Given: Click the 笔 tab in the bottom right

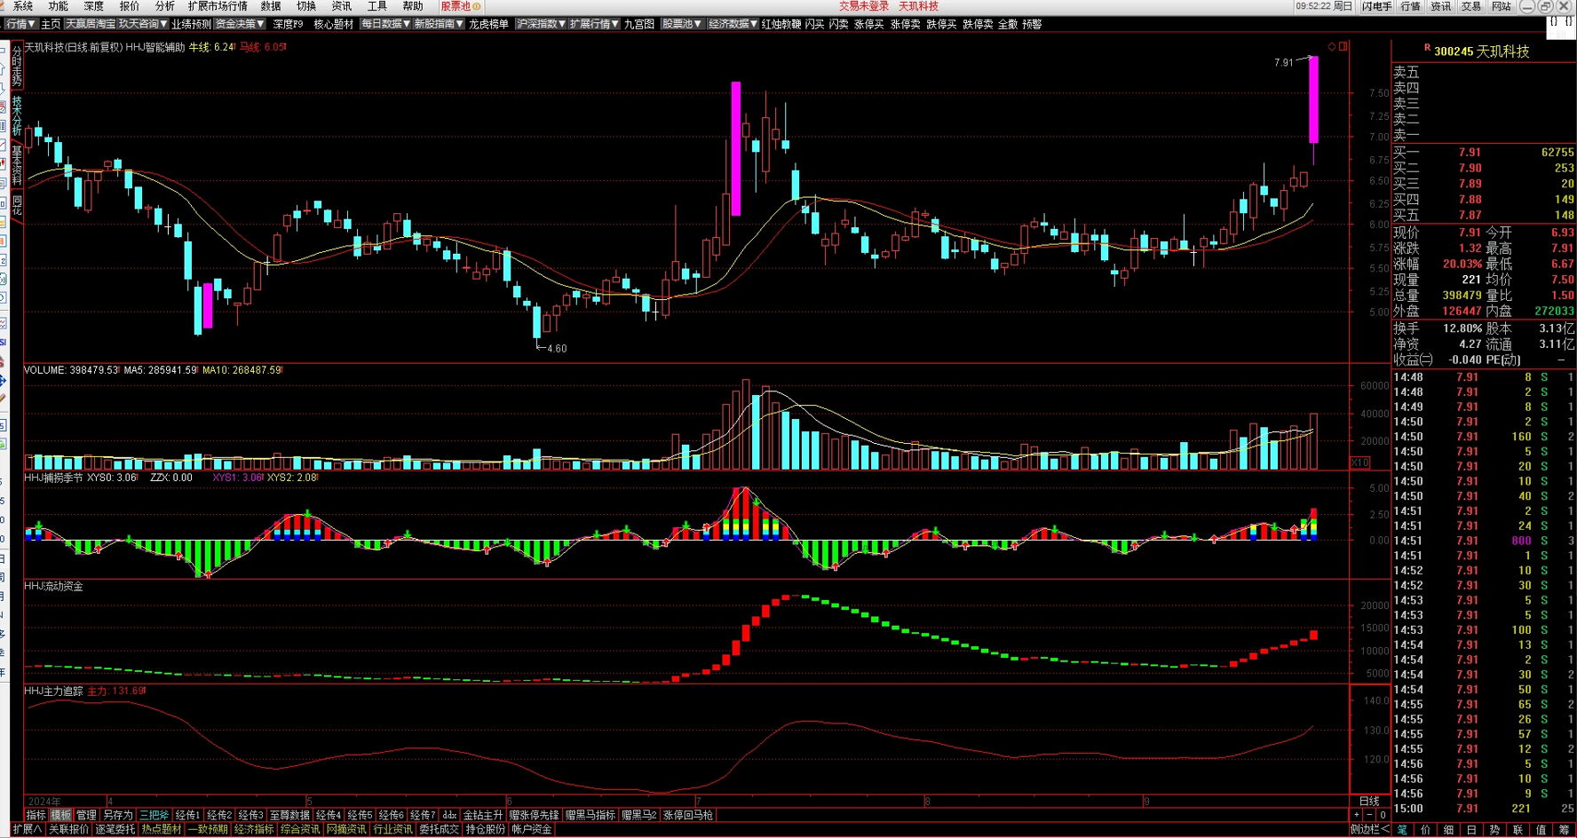Looking at the screenshot, I should [x=1402, y=829].
